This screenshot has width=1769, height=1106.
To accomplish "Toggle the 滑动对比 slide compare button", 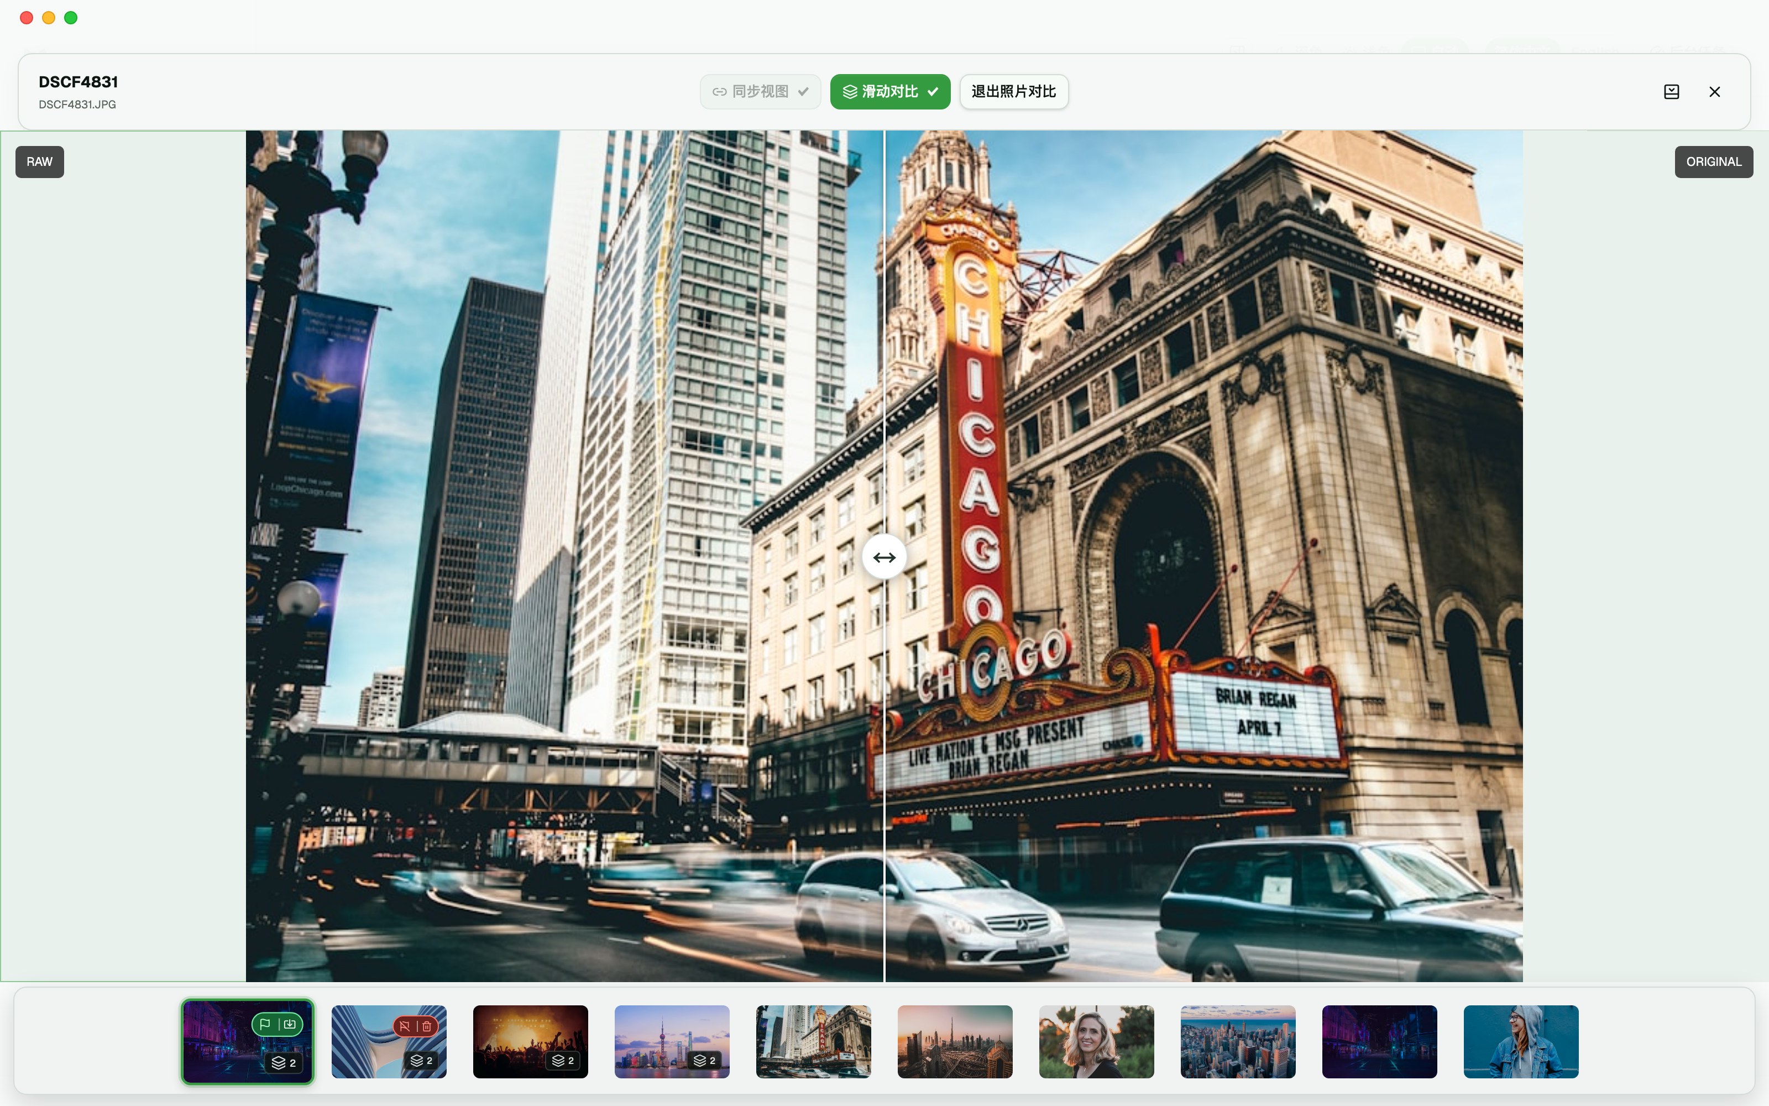I will click(x=889, y=91).
